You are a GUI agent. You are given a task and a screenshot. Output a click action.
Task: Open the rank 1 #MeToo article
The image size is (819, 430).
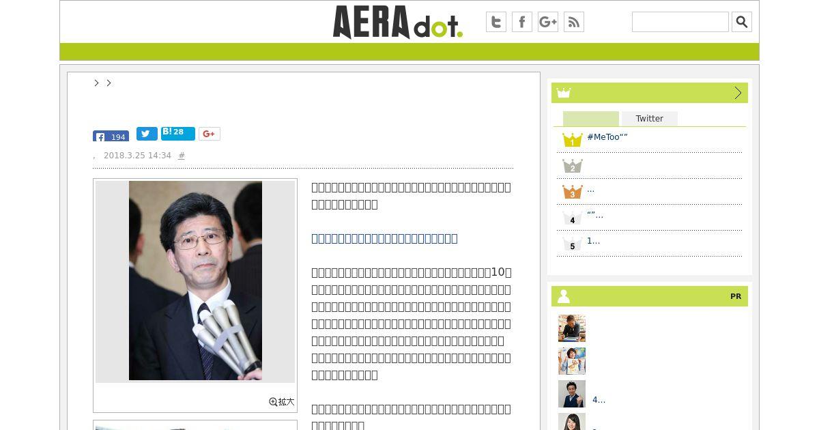(607, 137)
